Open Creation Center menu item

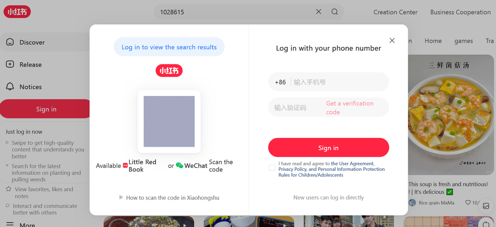coord(395,12)
